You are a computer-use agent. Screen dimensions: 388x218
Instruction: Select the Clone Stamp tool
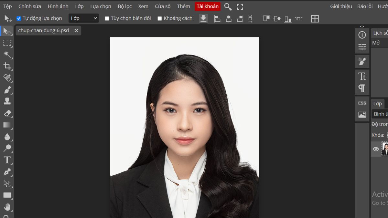click(7, 101)
